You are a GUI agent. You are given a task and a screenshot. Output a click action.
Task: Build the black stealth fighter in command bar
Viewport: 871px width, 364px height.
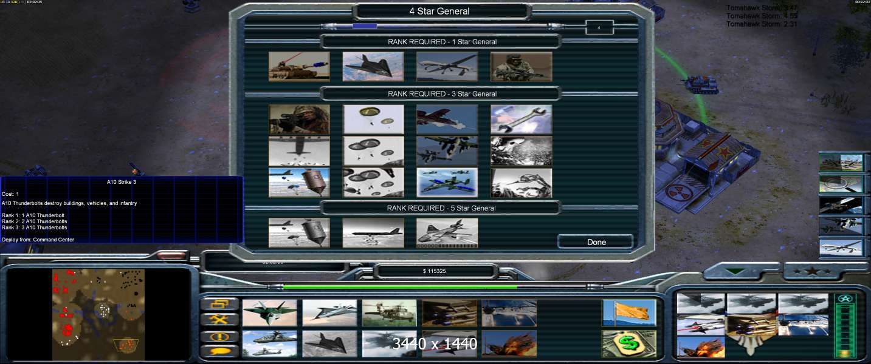[x=329, y=344]
